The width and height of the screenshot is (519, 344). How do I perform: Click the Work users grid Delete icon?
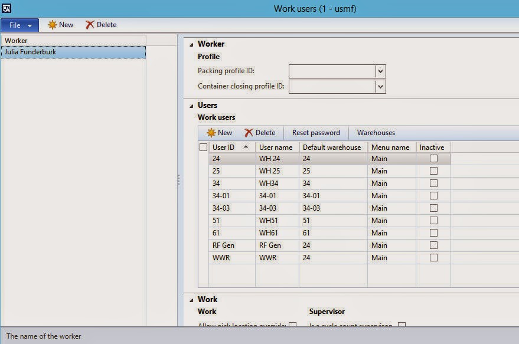coord(249,133)
